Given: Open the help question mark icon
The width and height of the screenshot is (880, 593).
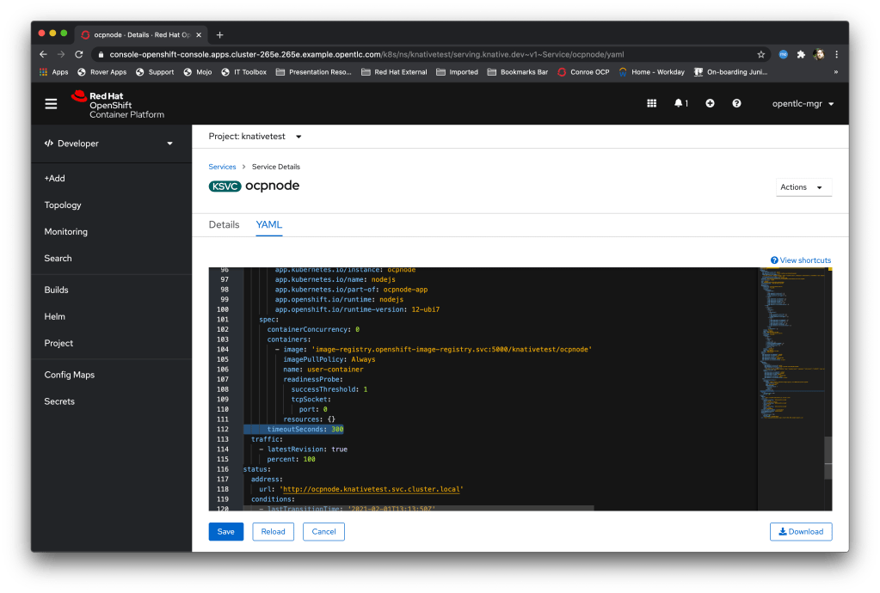Looking at the screenshot, I should (x=736, y=103).
